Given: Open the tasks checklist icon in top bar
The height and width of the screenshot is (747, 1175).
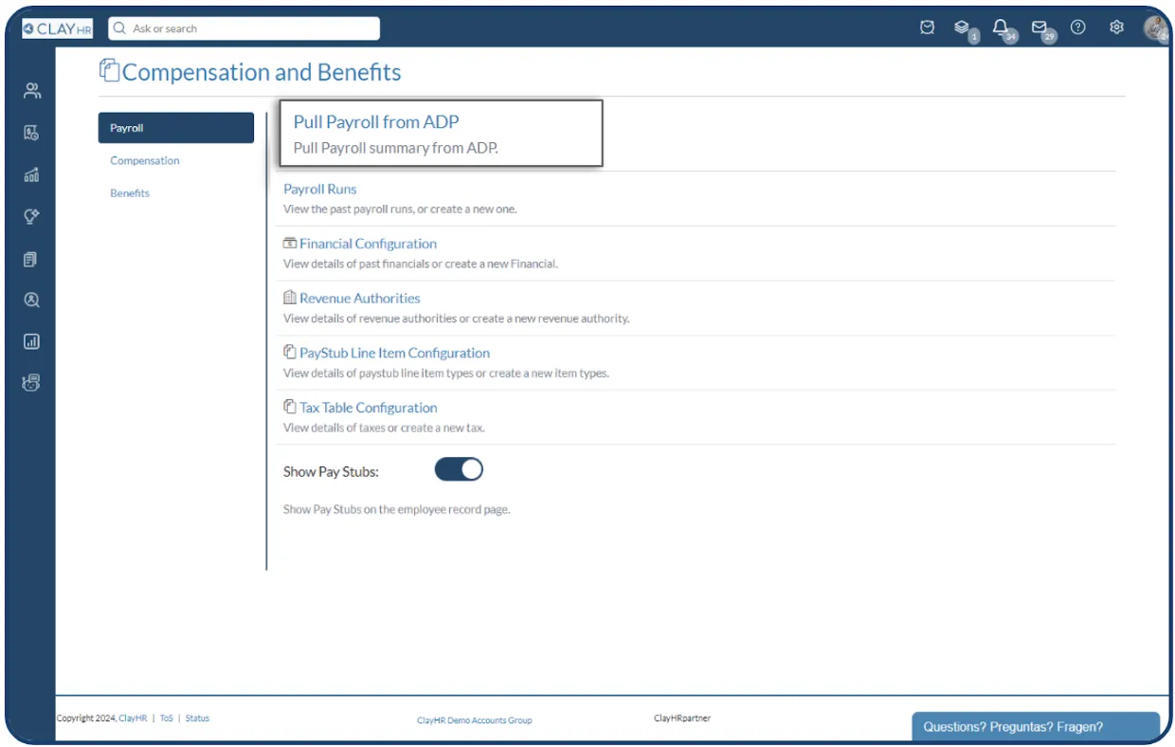Looking at the screenshot, I should [928, 27].
